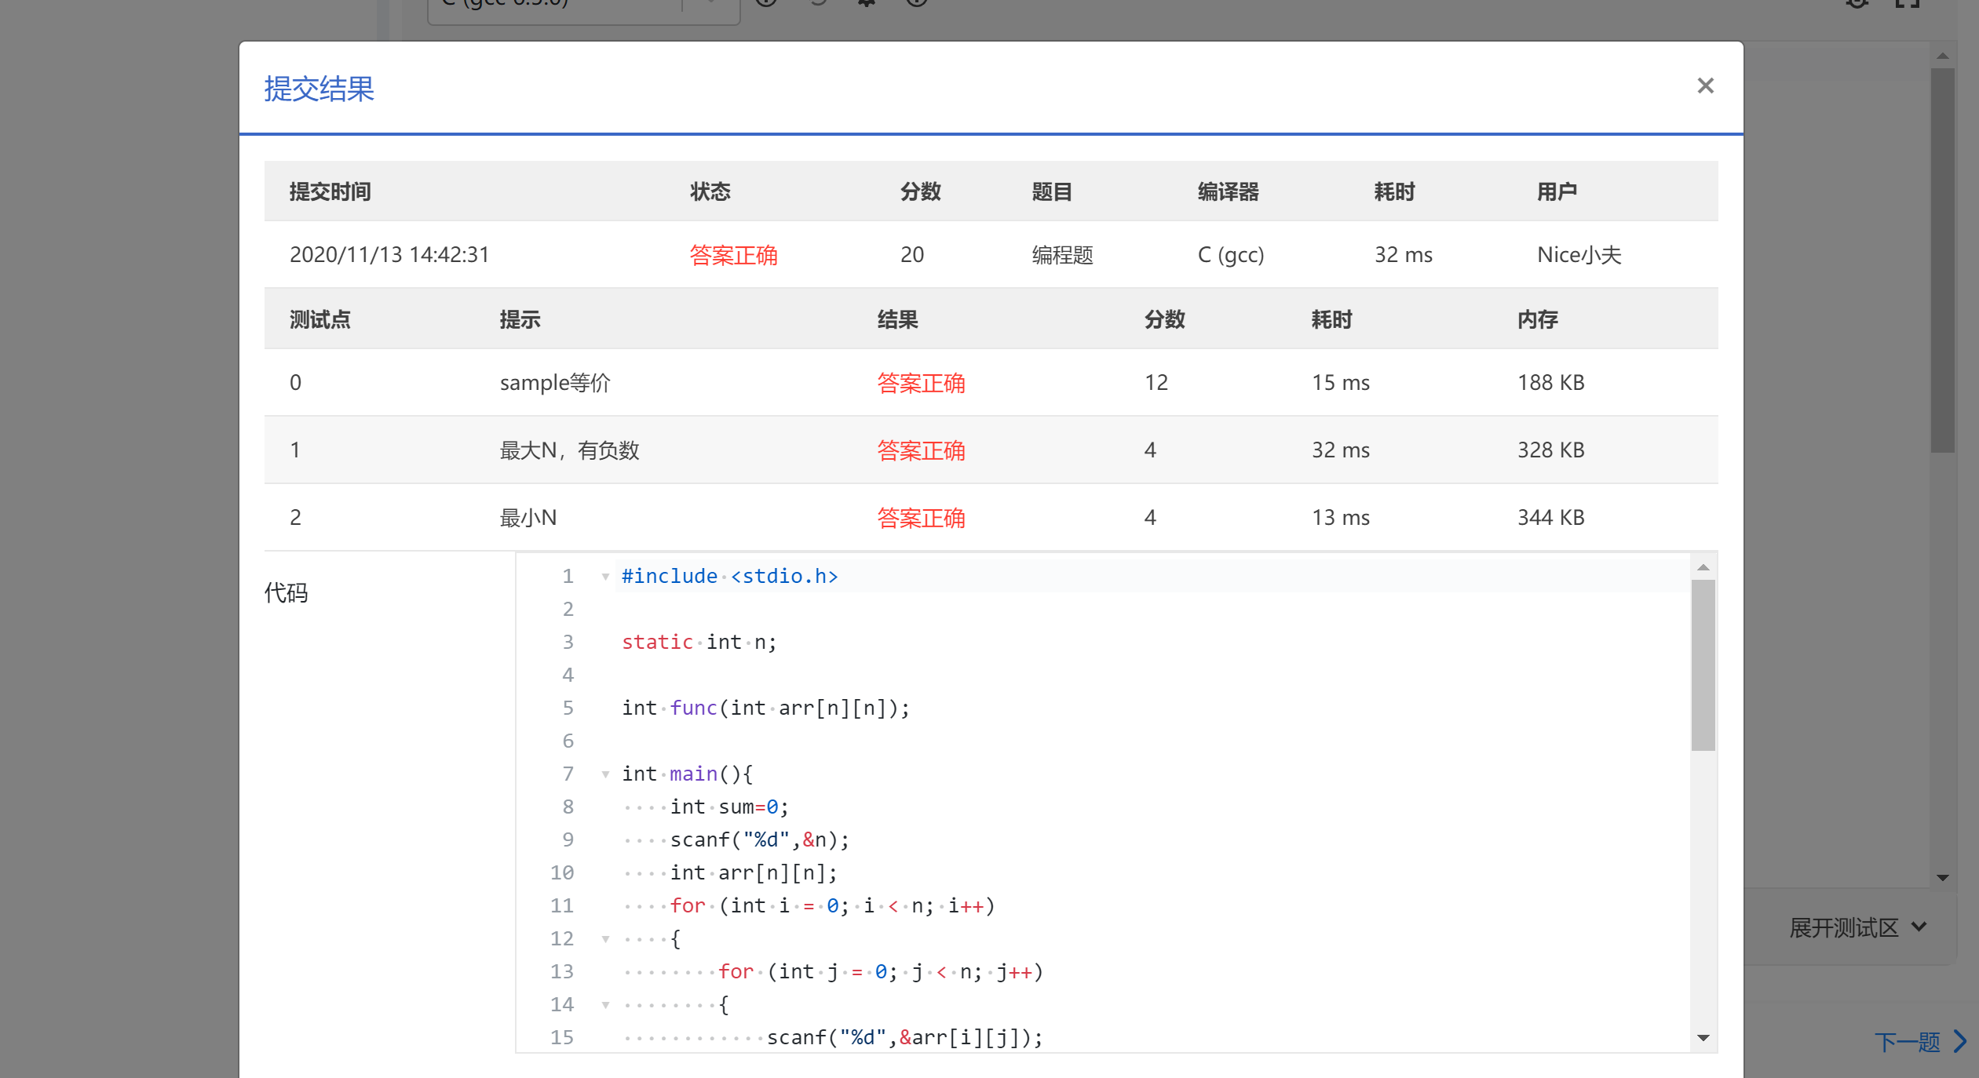Collapse the fold arrow at code line 1
The width and height of the screenshot is (1979, 1078).
(605, 577)
